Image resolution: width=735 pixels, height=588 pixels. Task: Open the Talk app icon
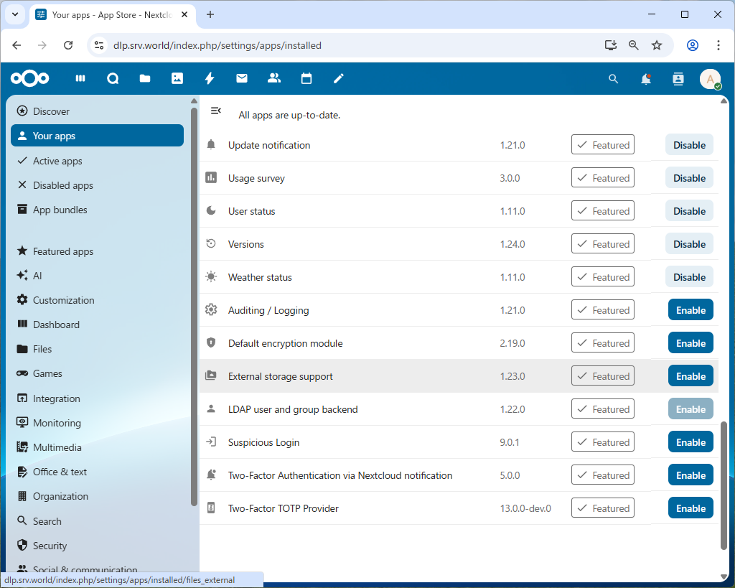pos(113,79)
